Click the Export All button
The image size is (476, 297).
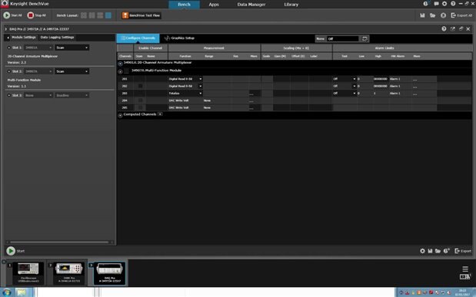pos(461,15)
